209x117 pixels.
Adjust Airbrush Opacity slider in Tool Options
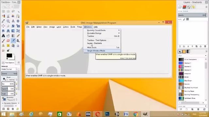9,73
